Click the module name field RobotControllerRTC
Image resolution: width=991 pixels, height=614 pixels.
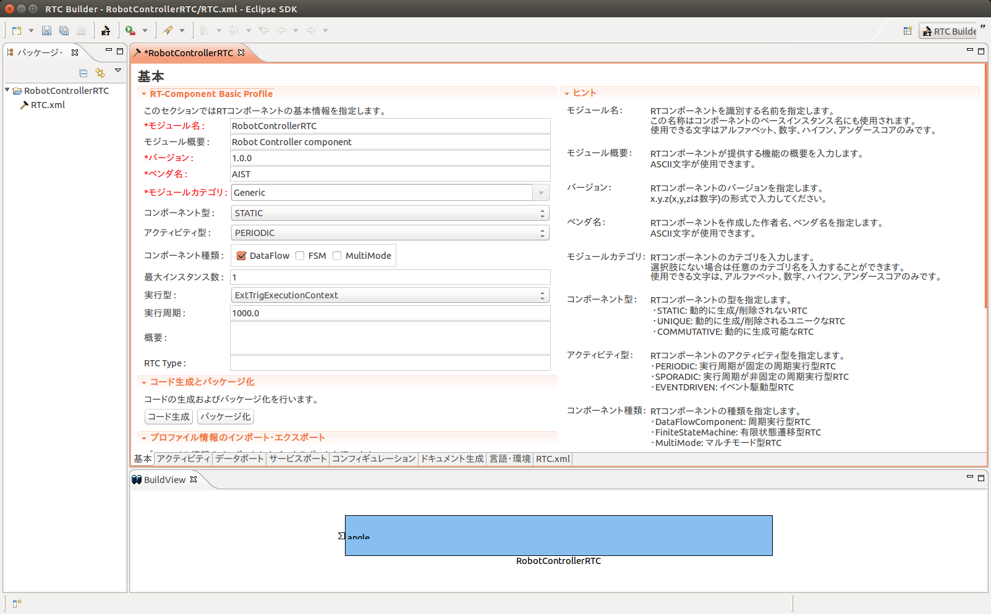click(390, 126)
